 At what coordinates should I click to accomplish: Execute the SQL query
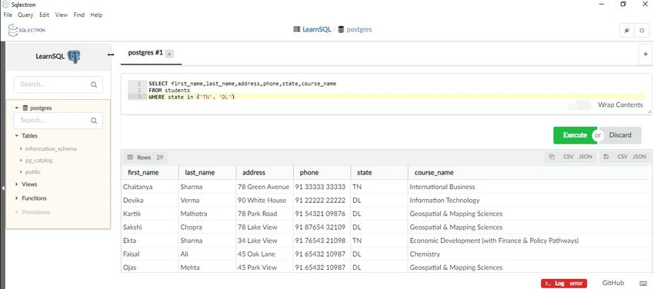575,135
